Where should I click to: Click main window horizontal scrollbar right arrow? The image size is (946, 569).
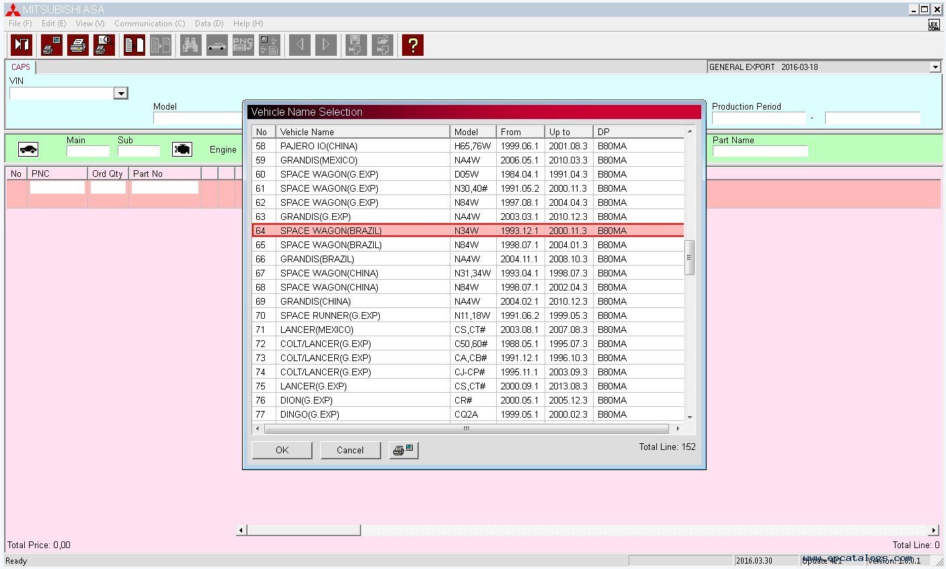[x=933, y=530]
